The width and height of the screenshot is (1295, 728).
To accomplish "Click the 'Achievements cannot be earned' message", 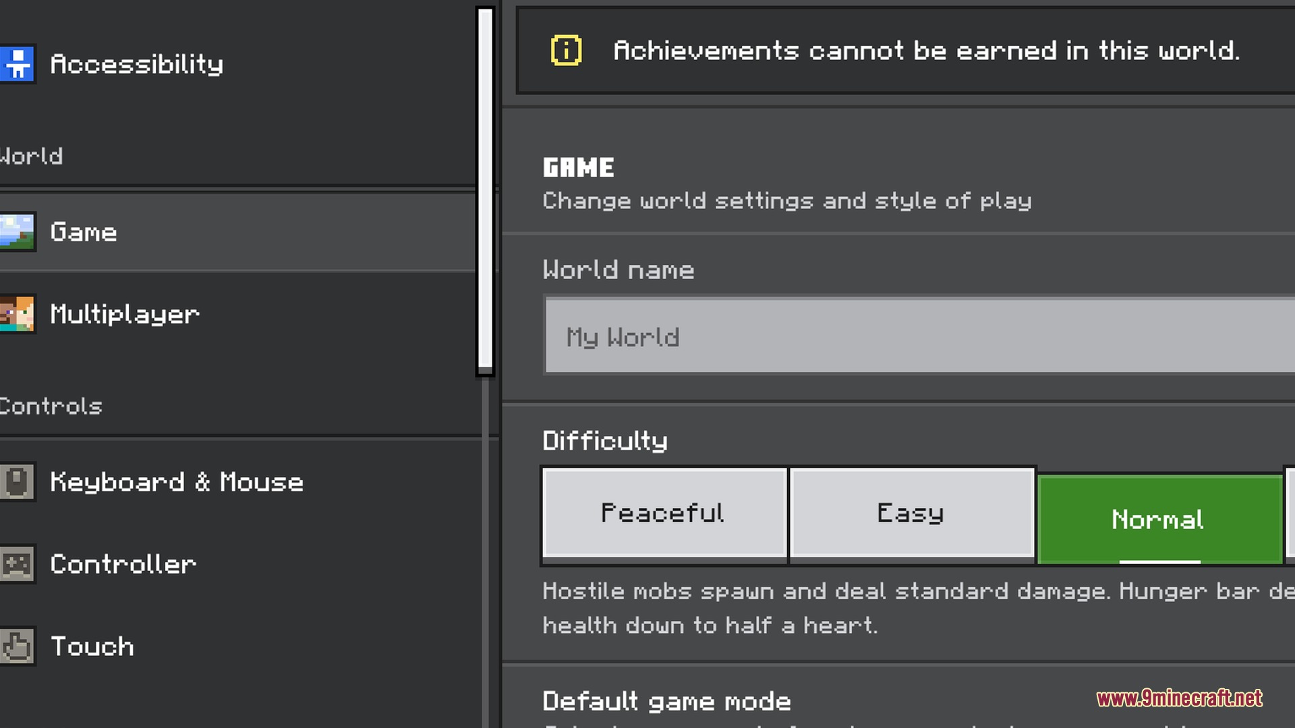I will [x=926, y=51].
